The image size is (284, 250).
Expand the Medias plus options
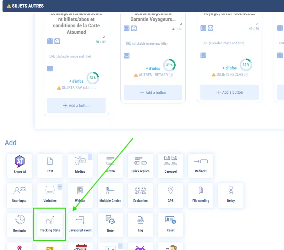pyautogui.click(x=90, y=157)
